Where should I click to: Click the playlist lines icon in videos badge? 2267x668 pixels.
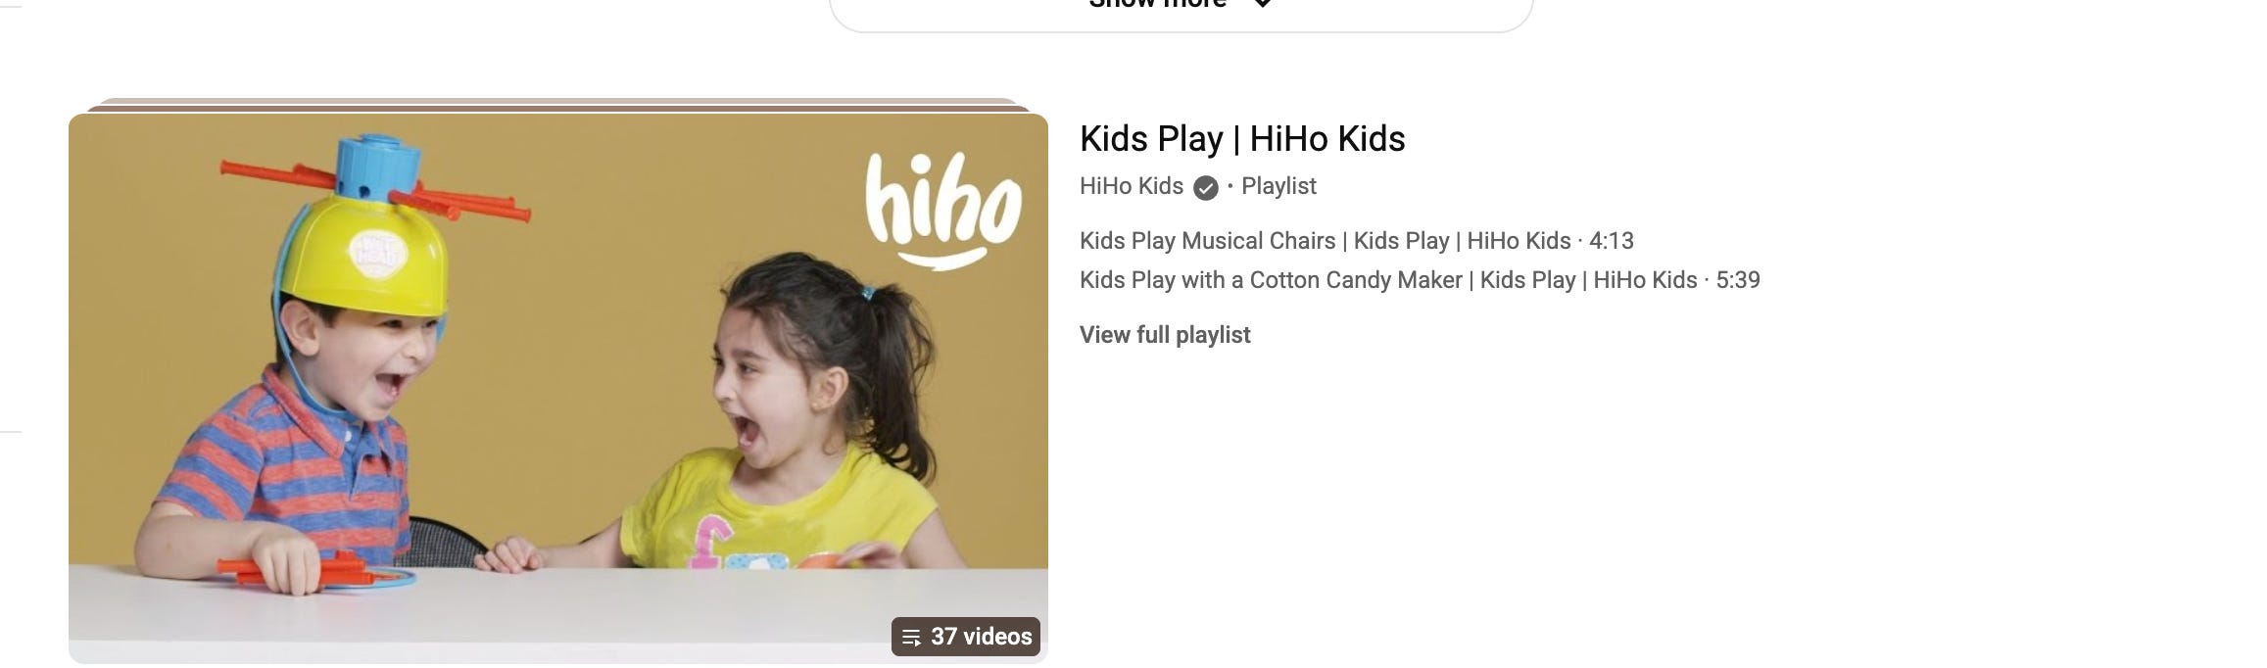911,638
